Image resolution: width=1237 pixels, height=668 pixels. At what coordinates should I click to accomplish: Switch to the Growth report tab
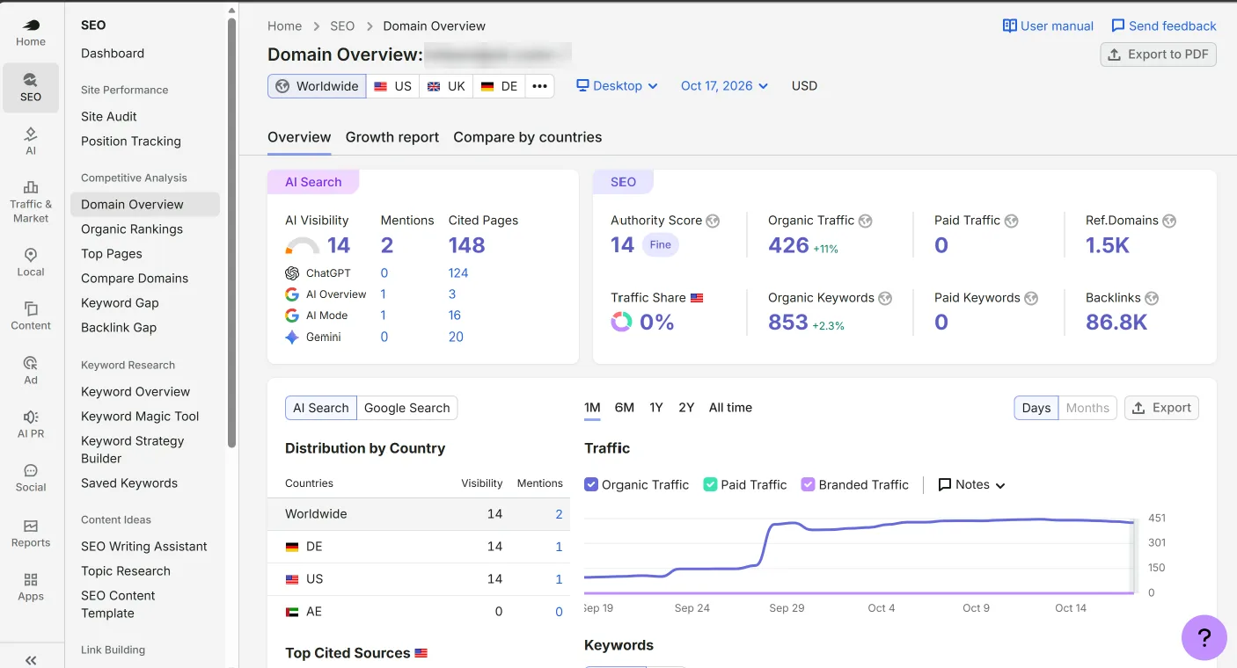click(x=392, y=137)
